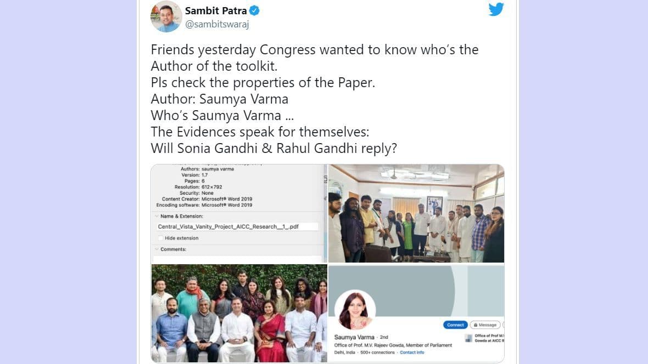
Task: Open the @sambitswaraj handle link
Action: pyautogui.click(x=217, y=24)
